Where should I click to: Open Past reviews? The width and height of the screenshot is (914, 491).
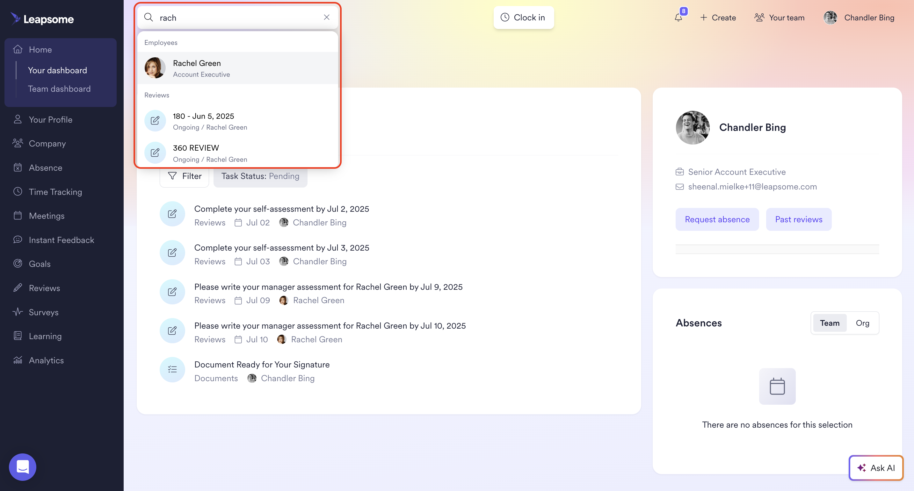799,219
